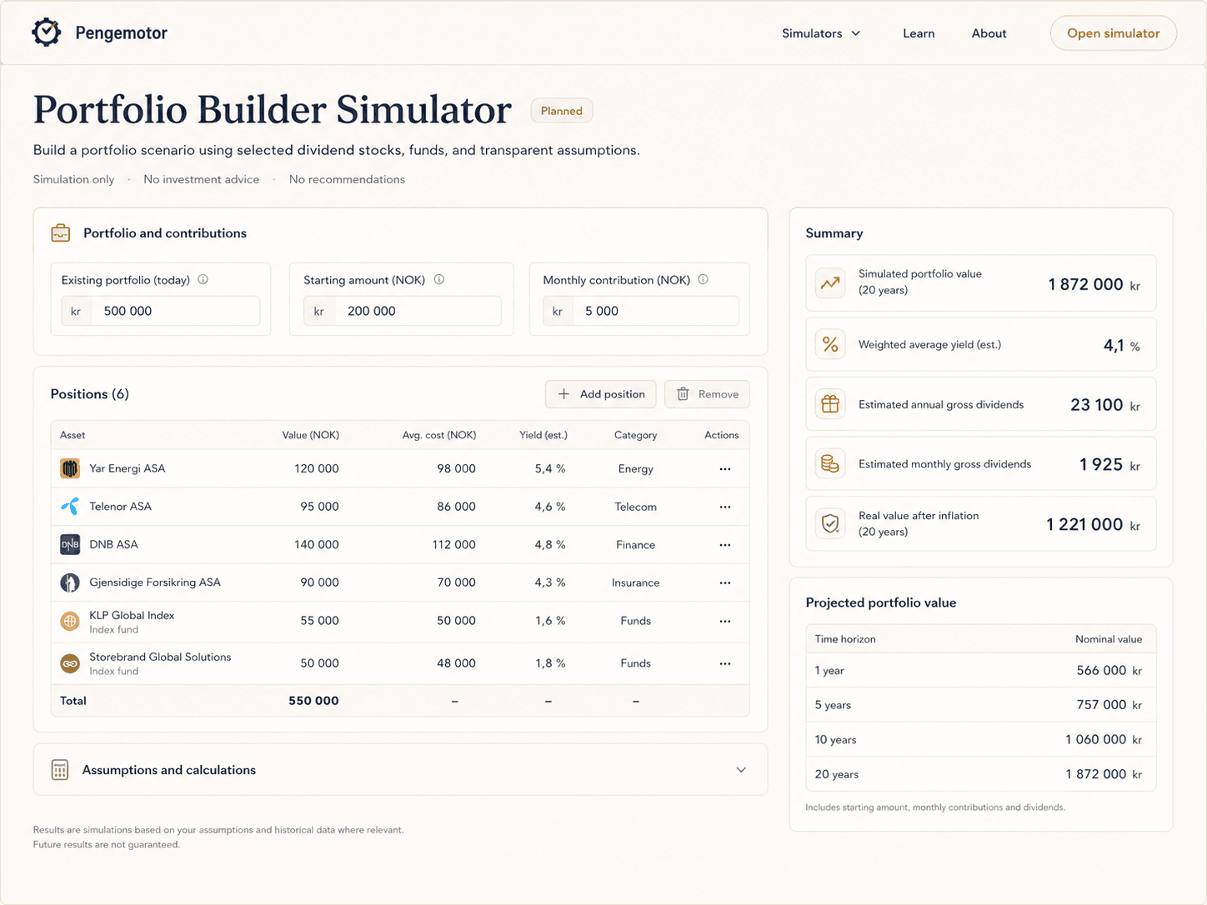Viewport: 1207px width, 905px height.
Task: Select the DNB ASA asset name
Action: tap(113, 544)
